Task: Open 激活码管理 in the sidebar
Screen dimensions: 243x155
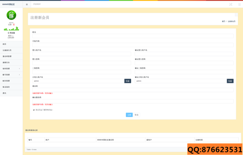Action: pos(11,57)
